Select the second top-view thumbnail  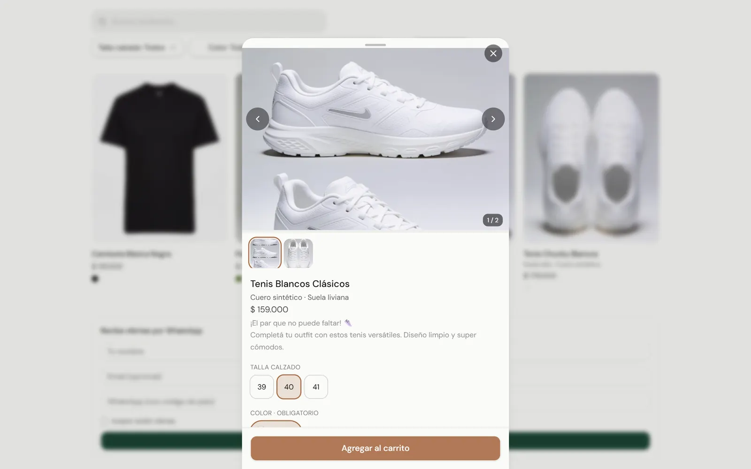point(299,253)
